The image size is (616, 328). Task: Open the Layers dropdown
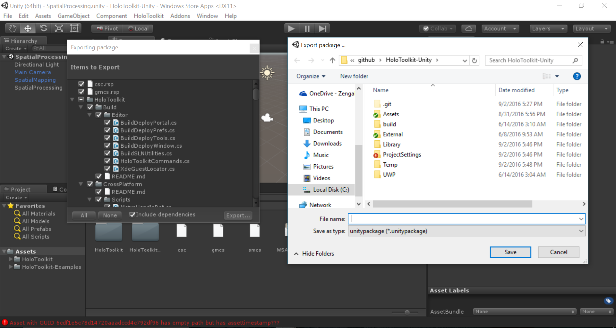tap(548, 29)
